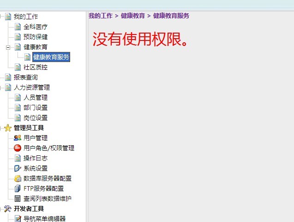This screenshot has width=294, height=222.
Task: Click the page icon next to 全科医疗
Action: click(18, 27)
